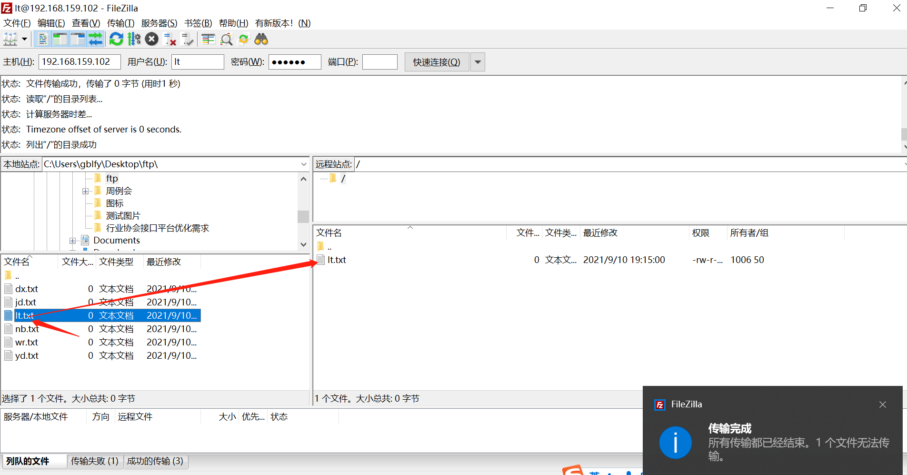This screenshot has height=475, width=907.
Task: Refresh the file and folder lists
Action: (116, 39)
